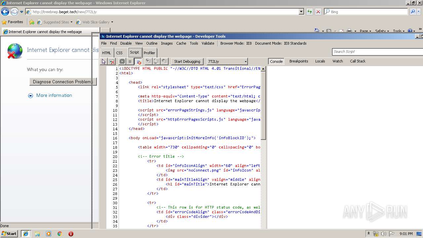
Task: Open the Suggested Sites link
Action: [55, 22]
